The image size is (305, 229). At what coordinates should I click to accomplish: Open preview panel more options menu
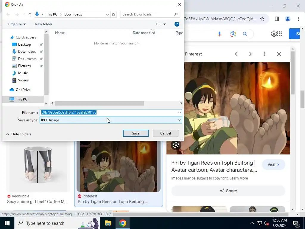tap(265, 54)
